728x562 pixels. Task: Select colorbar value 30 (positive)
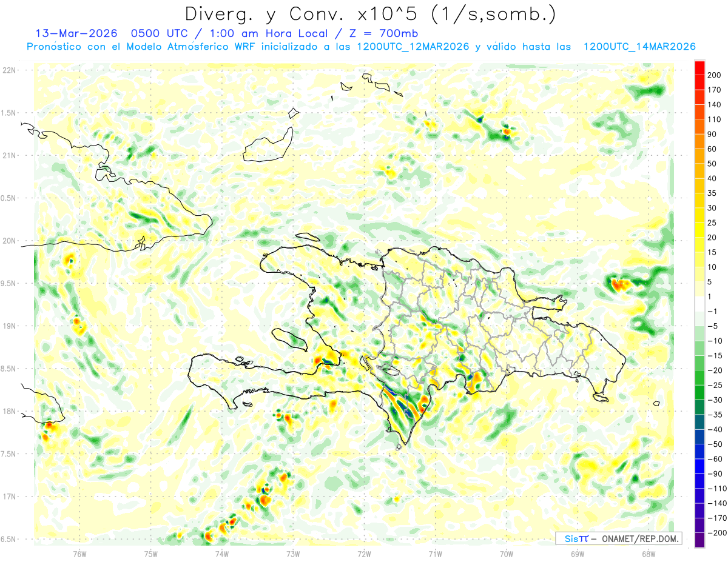(712, 208)
